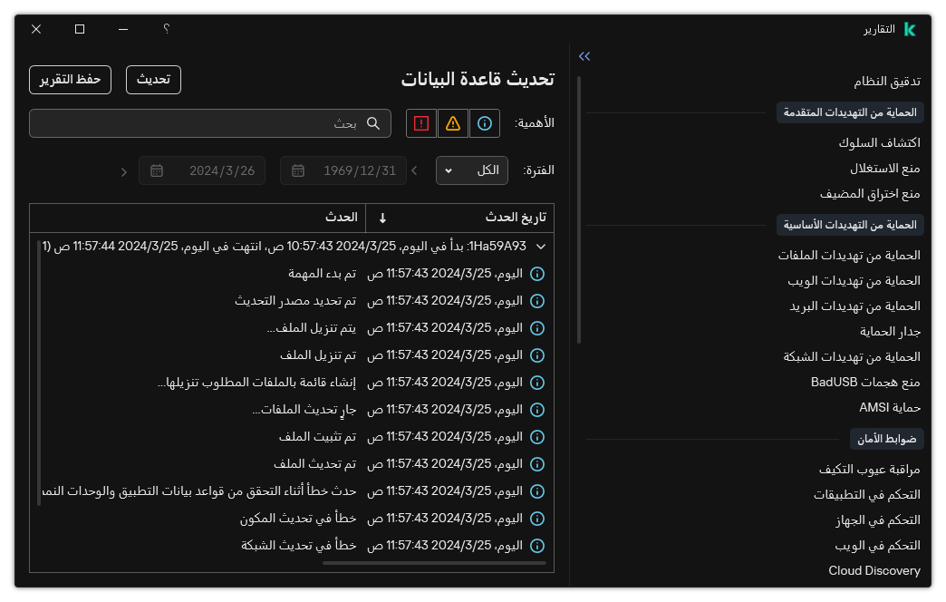946x602 pixels.
Task: Open the الكل period dropdown
Action: pyautogui.click(x=471, y=170)
